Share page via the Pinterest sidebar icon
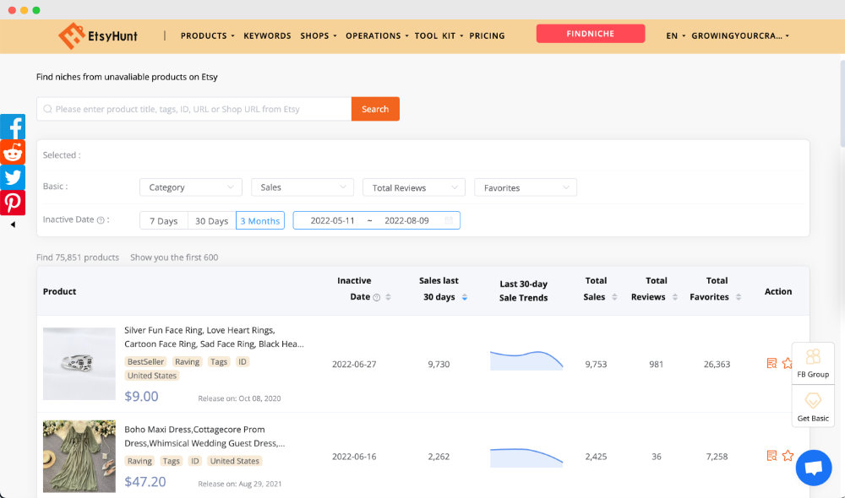Screen dimensions: 845x498 pos(13,203)
